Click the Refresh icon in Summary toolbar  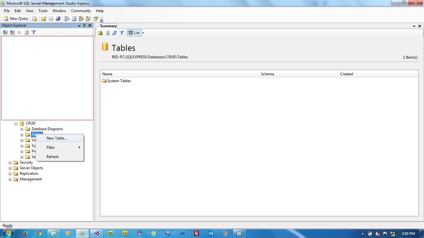tap(107, 33)
